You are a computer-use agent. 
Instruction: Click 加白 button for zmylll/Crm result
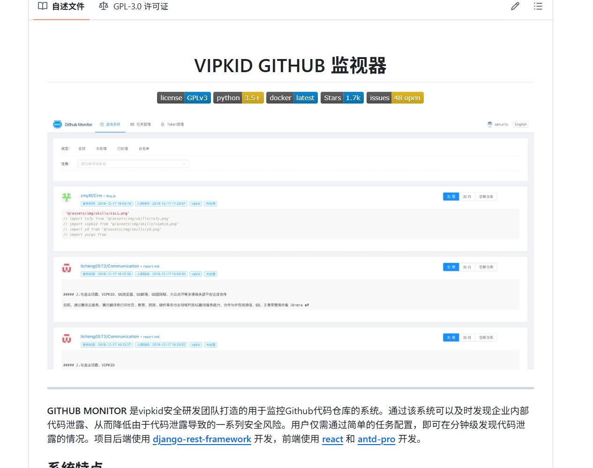click(x=467, y=197)
